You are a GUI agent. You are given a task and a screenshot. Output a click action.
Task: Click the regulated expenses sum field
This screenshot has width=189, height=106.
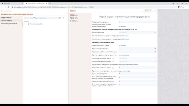point(138,85)
